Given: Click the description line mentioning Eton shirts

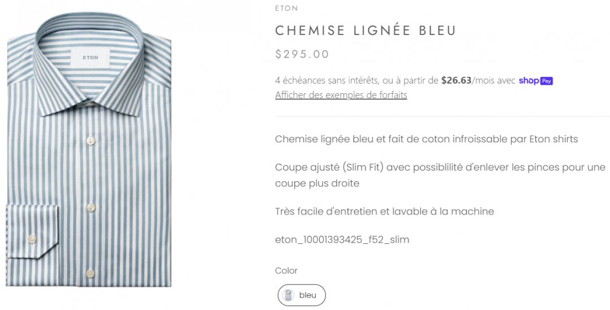Looking at the screenshot, I should pos(426,139).
